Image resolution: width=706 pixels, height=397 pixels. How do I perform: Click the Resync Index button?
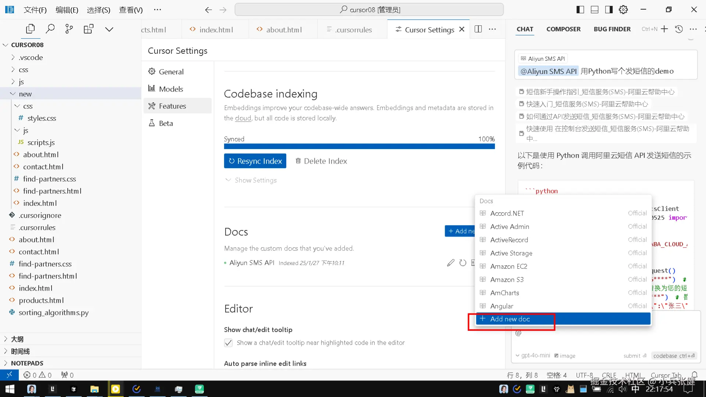point(255,161)
